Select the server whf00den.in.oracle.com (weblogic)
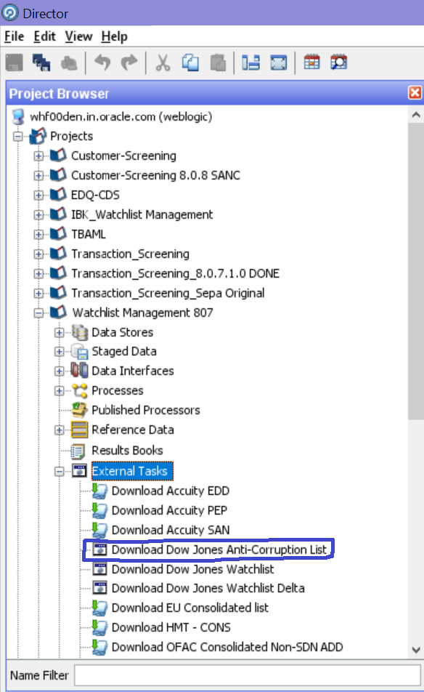424x692 pixels. tap(121, 116)
